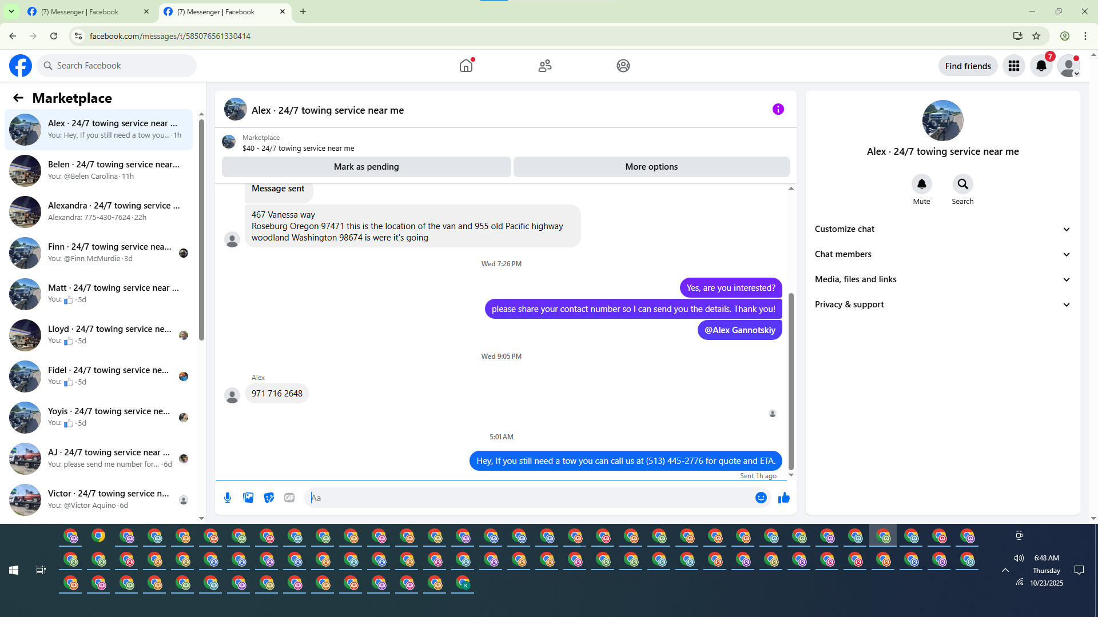This screenshot has width=1098, height=617.
Task: Search in conversation
Action: (962, 184)
